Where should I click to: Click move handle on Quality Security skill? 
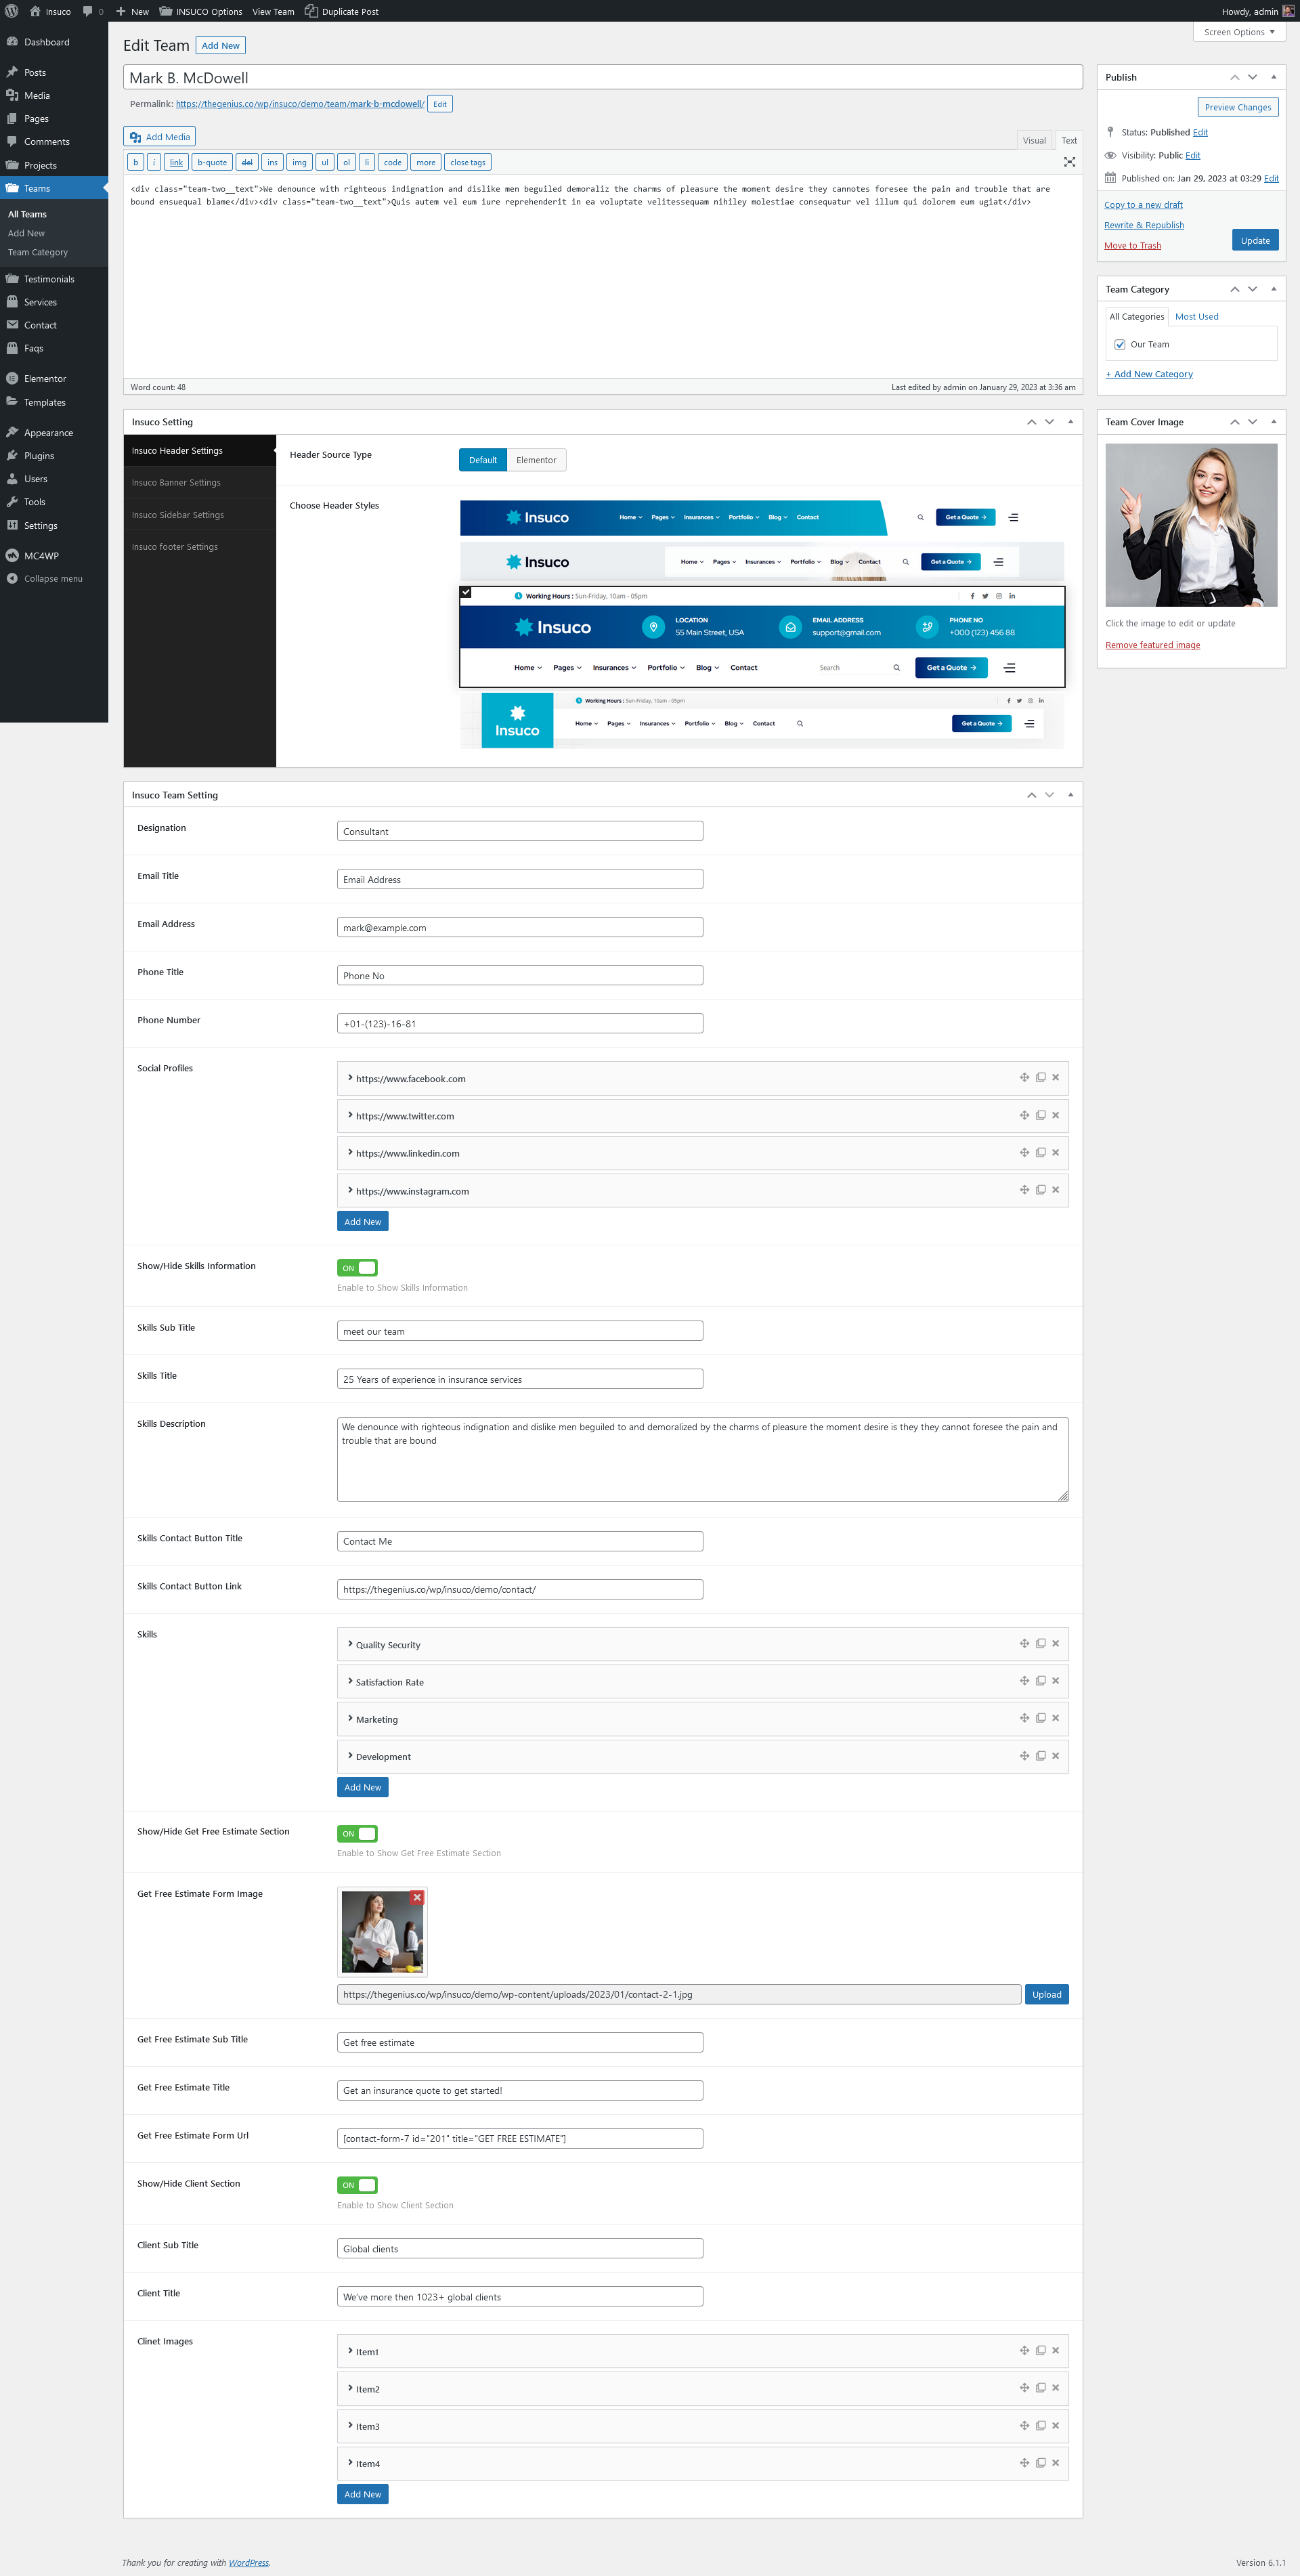point(1024,1643)
